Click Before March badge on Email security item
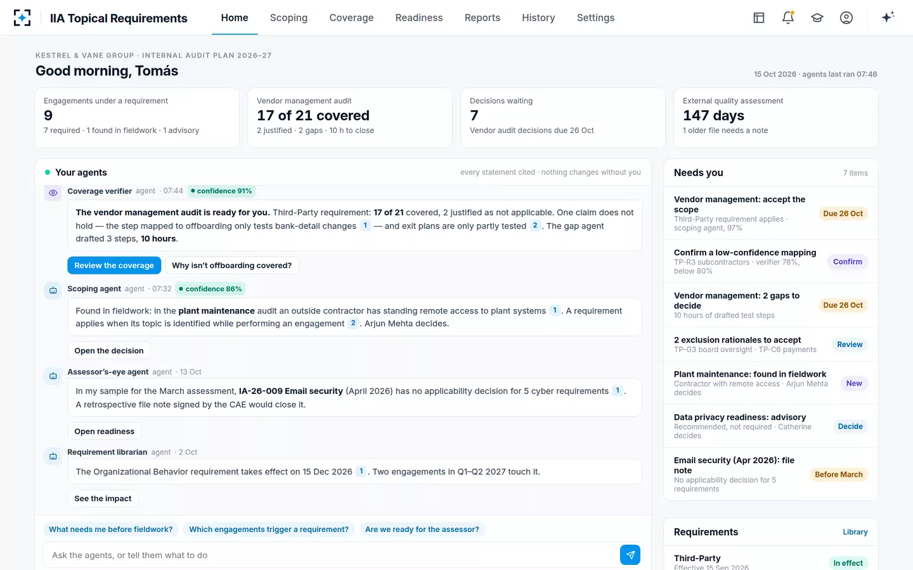Viewport: 913px width, 570px height. (x=839, y=474)
